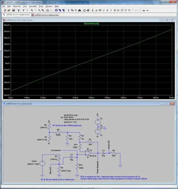Click the Cut scissors icon

pos(69,10)
